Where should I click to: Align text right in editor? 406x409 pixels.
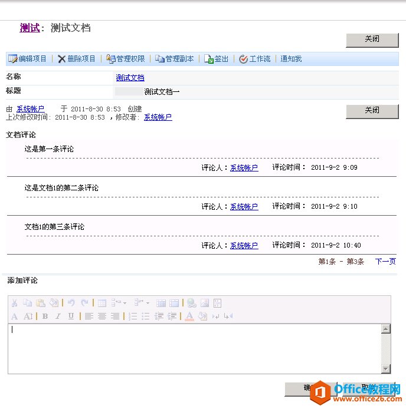[115, 316]
